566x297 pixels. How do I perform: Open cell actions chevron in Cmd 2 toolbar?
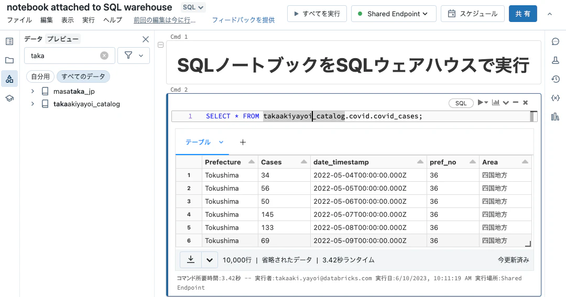point(506,103)
